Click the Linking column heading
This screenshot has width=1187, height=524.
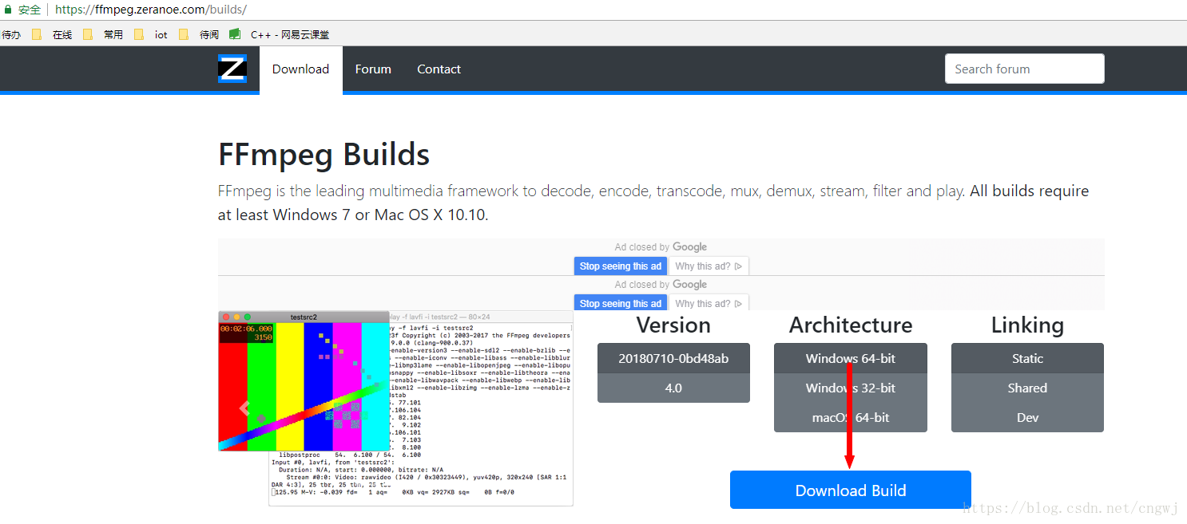click(x=1027, y=325)
